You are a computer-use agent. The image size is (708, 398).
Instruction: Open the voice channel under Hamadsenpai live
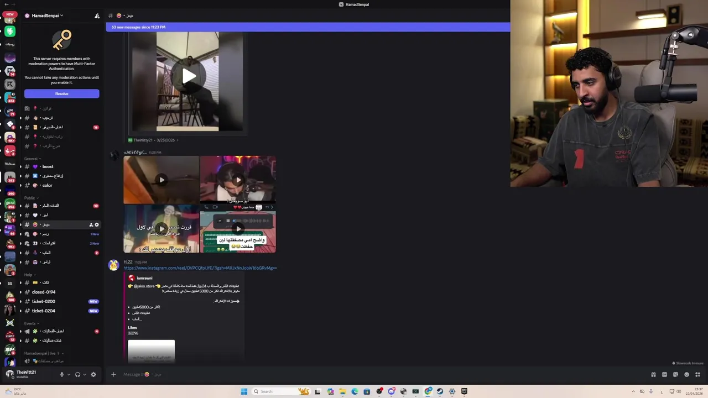click(x=61, y=361)
